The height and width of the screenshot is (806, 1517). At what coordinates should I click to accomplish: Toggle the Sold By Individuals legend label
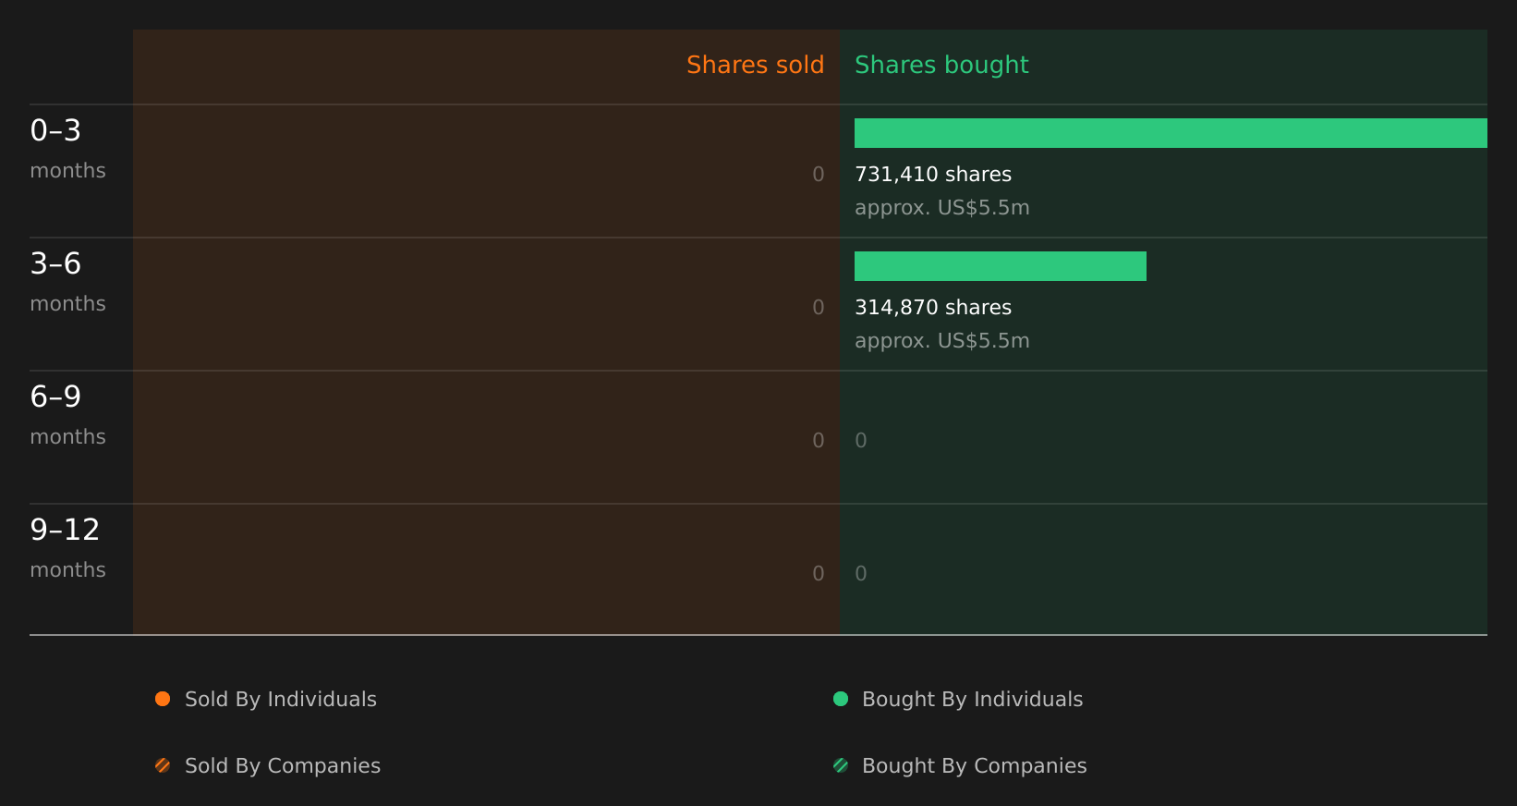click(x=281, y=700)
